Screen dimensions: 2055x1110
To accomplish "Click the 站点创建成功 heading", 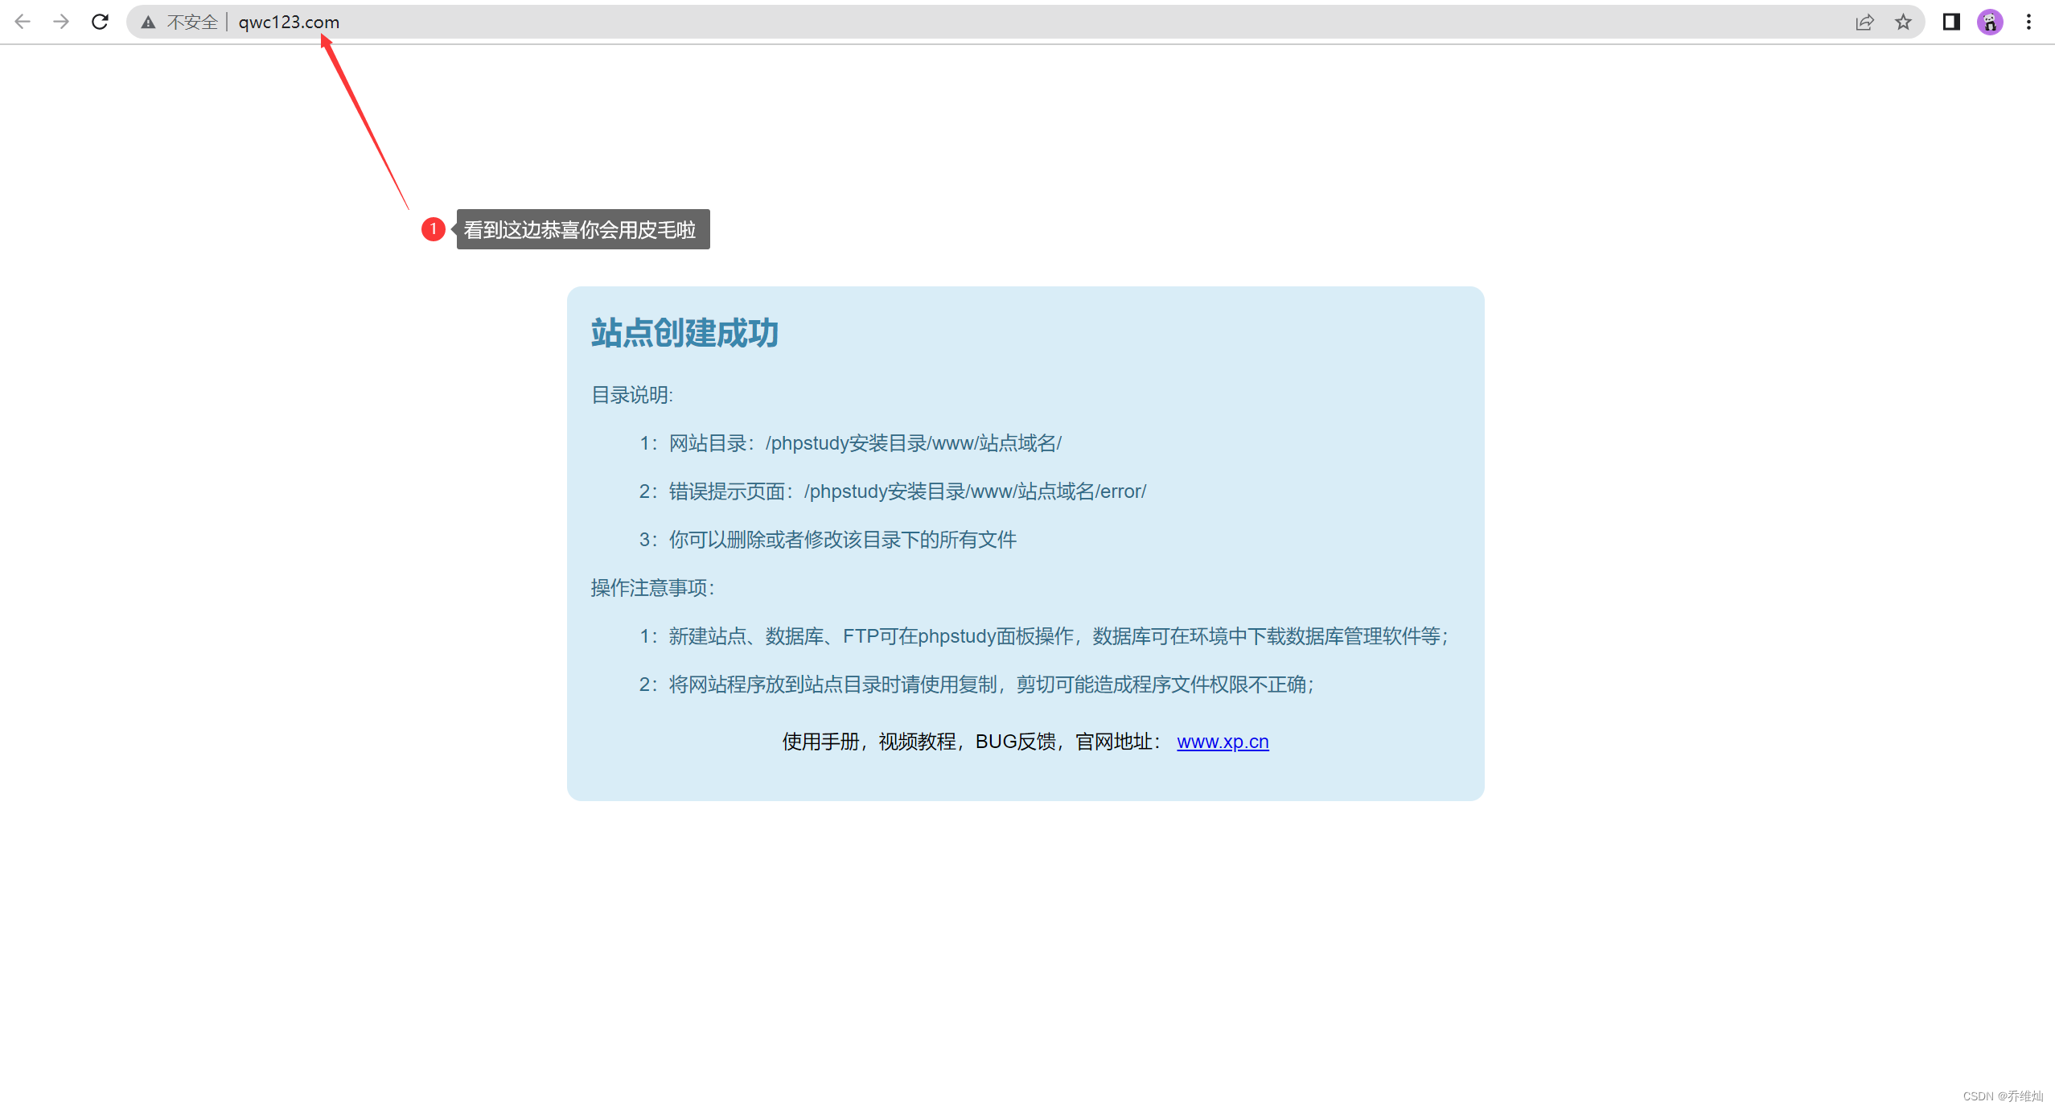I will (x=684, y=333).
